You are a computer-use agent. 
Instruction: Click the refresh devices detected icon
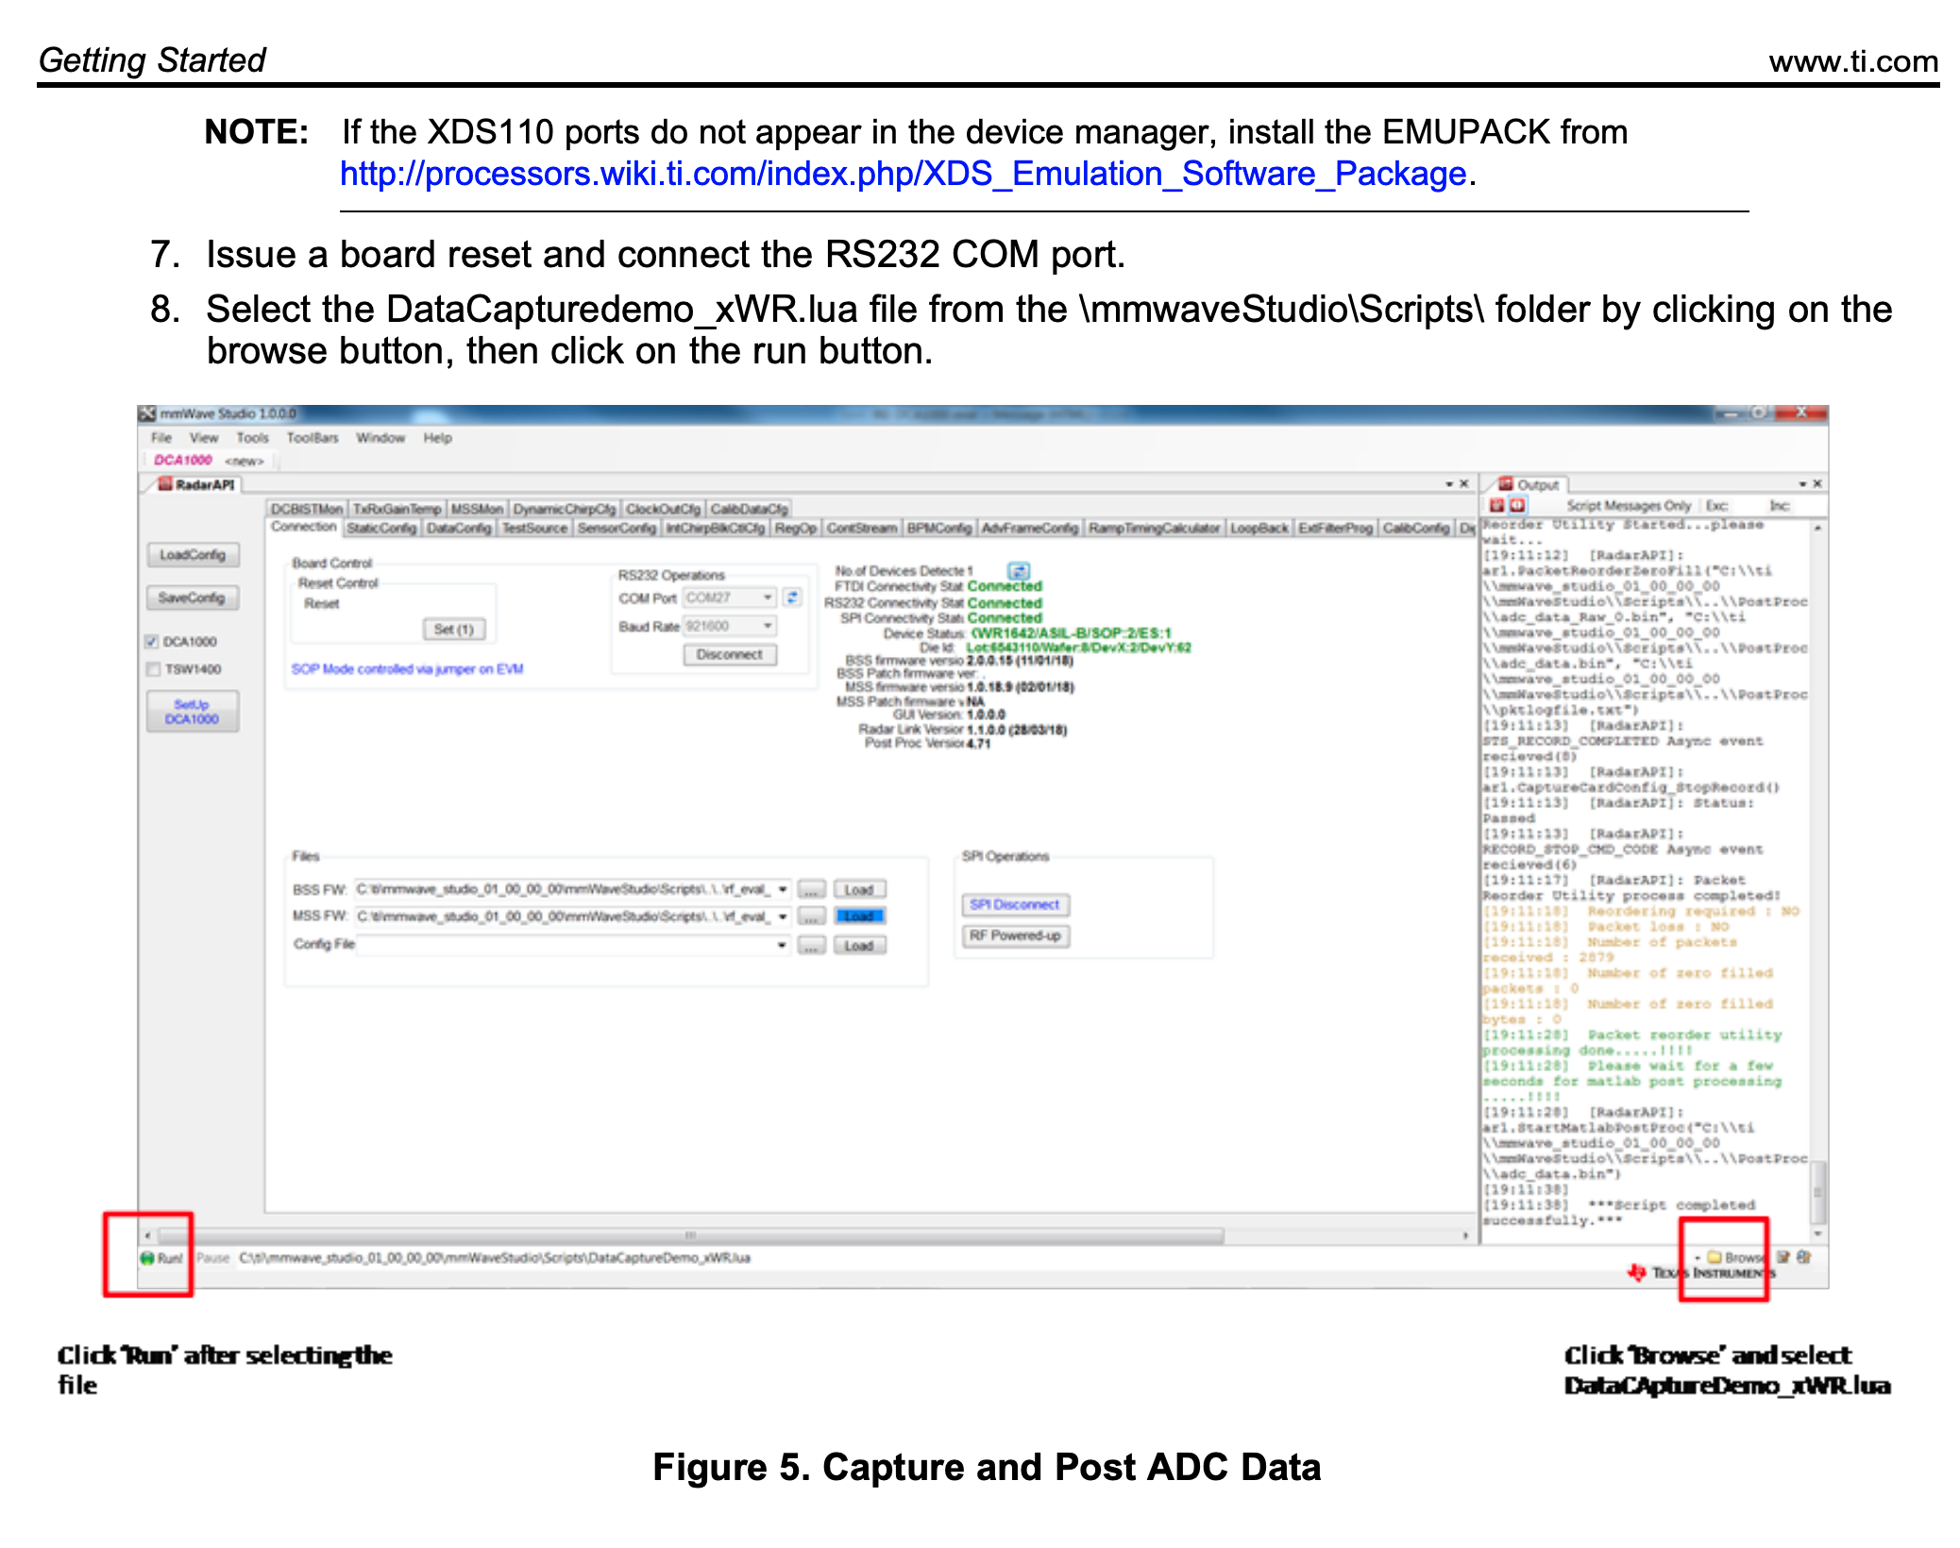click(1019, 571)
